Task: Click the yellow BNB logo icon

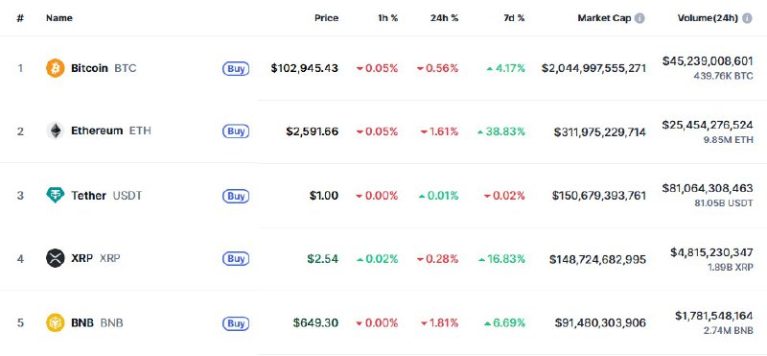Action: click(x=56, y=322)
